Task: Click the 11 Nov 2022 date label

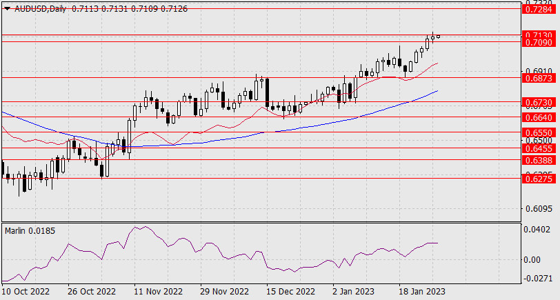Action: pos(158,292)
